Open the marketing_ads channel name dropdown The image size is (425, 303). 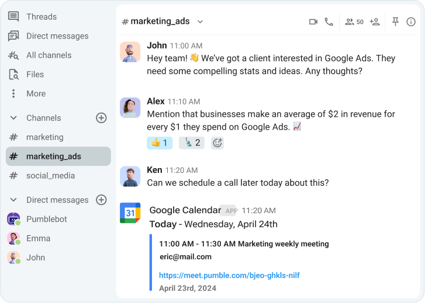tap(200, 22)
